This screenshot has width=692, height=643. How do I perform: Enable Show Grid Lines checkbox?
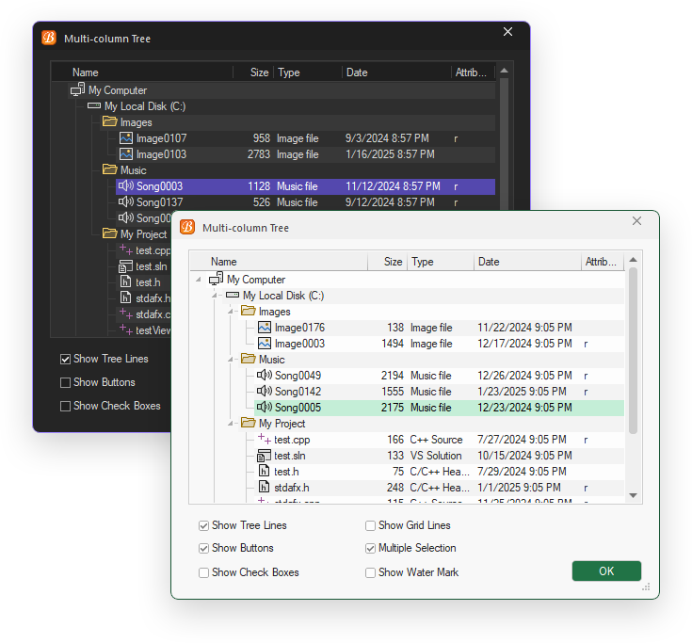click(370, 525)
